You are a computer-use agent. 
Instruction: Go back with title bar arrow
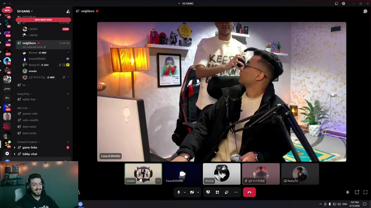(x=5, y=3)
